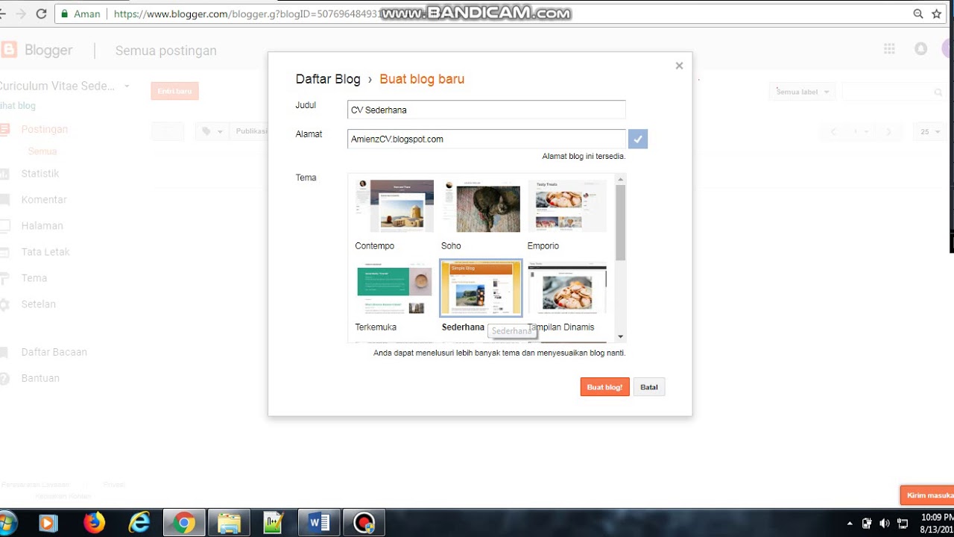This screenshot has width=954, height=537.
Task: Open the label tag dropdown in post toolbar
Action: tap(212, 131)
